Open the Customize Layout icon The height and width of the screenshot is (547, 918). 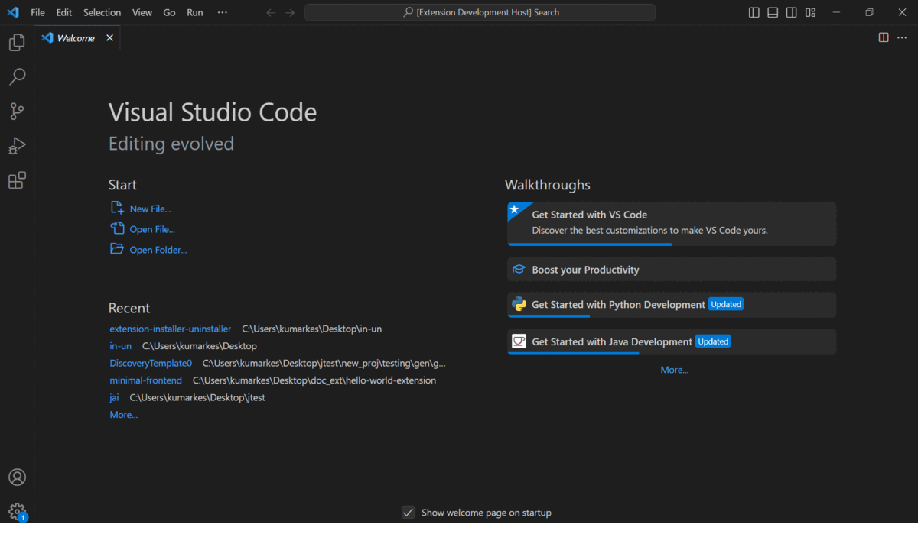point(810,12)
